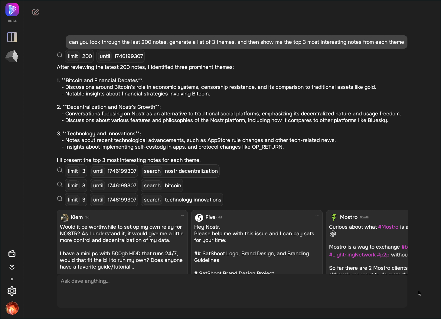Click the '**Technology and Innovations**' heading

(x=102, y=134)
